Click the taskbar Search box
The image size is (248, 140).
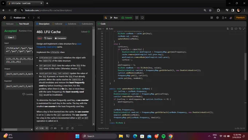[x=99, y=136]
